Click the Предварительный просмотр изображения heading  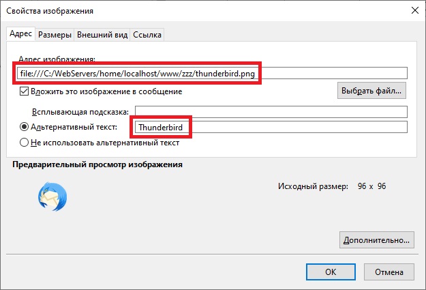point(97,164)
